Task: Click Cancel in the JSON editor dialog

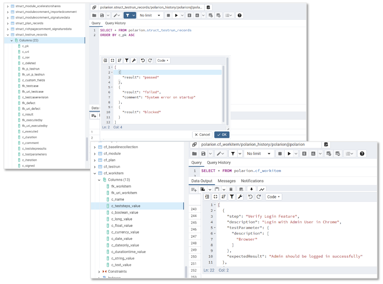Action: pos(202,135)
